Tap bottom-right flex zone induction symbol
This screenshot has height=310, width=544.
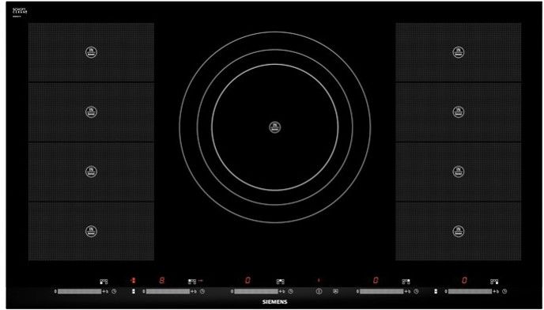(x=459, y=231)
